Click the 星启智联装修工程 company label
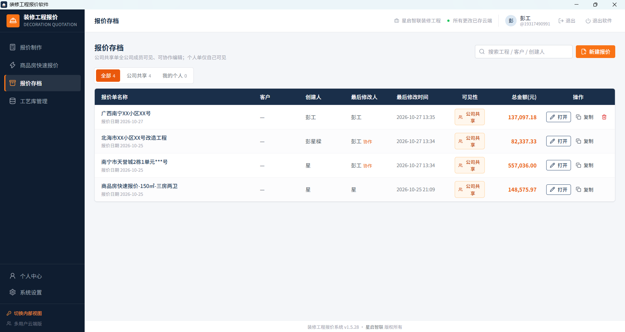This screenshot has height=332, width=625. (417, 21)
